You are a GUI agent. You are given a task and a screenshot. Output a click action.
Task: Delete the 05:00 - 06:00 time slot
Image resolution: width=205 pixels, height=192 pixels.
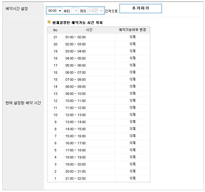pos(133,65)
